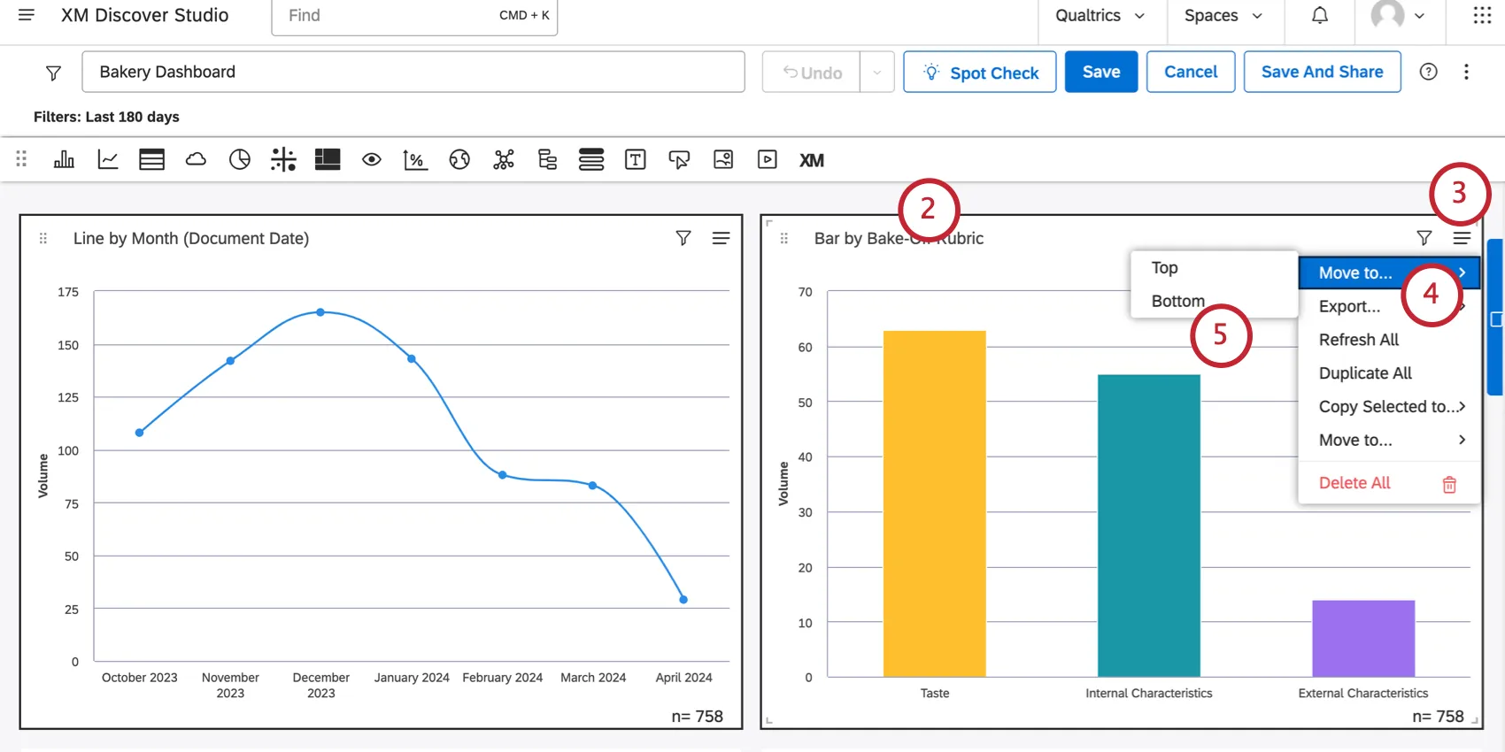Open the Qualtrics account dropdown
The width and height of the screenshot is (1505, 752).
point(1100,16)
